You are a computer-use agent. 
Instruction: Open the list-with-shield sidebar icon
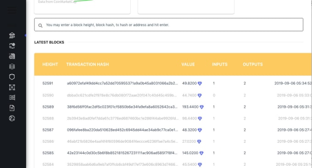click(12, 97)
